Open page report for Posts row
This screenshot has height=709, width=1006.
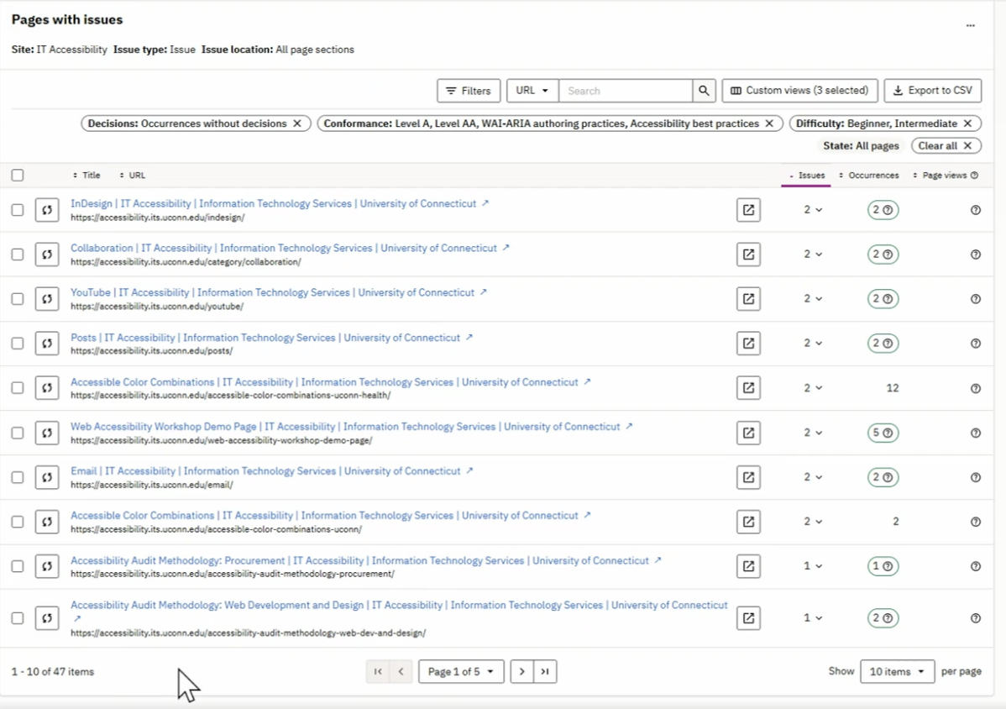coord(748,344)
